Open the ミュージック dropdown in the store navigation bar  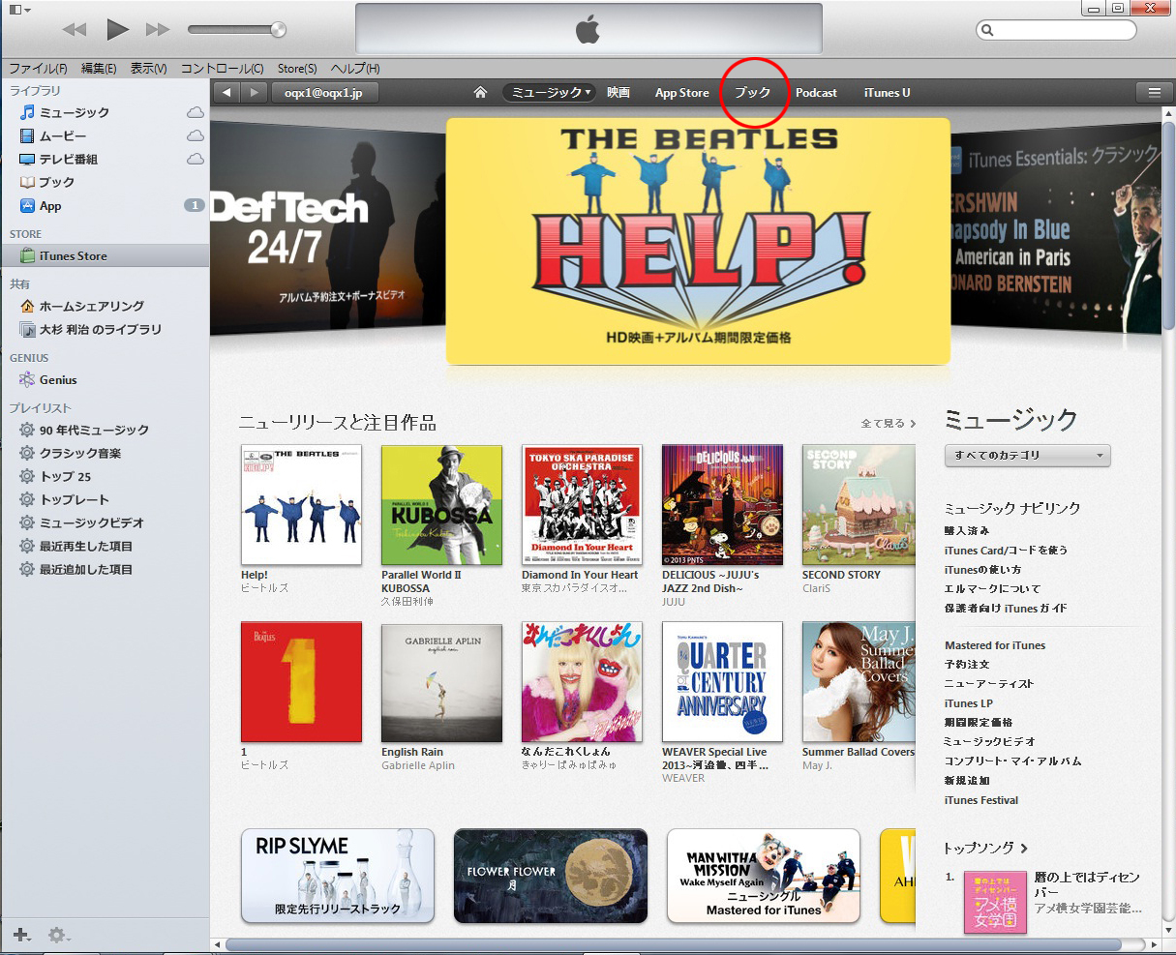(549, 92)
